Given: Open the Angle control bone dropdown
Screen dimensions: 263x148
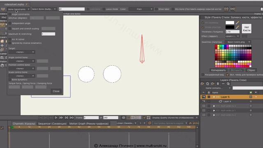Looking at the screenshot, I should click(21, 61).
